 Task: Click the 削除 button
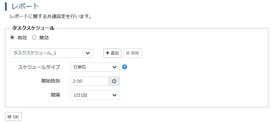133,53
